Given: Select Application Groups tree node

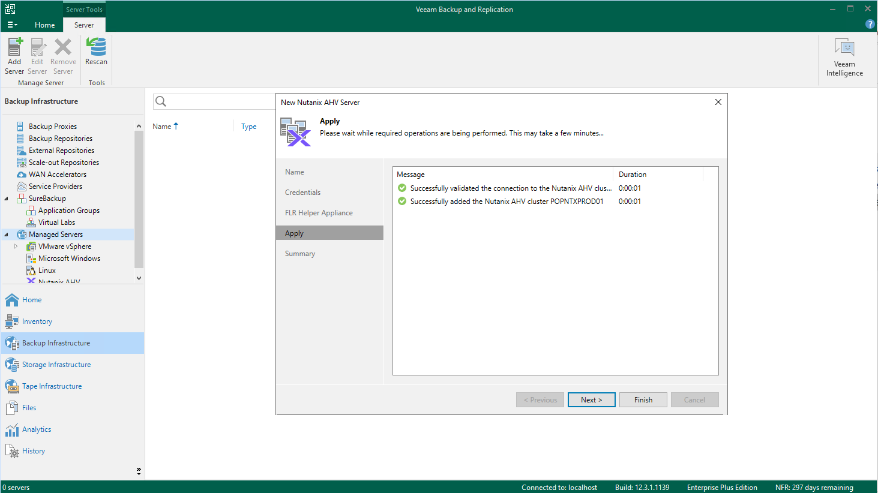Looking at the screenshot, I should [69, 211].
